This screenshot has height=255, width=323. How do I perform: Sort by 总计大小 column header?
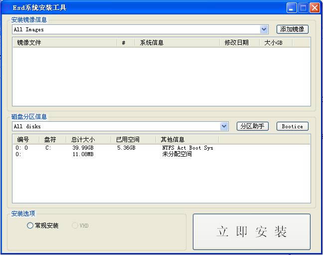[x=88, y=140]
